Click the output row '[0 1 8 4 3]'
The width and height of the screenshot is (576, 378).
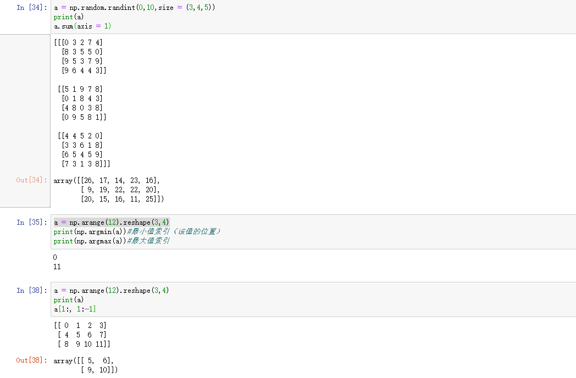(x=82, y=98)
